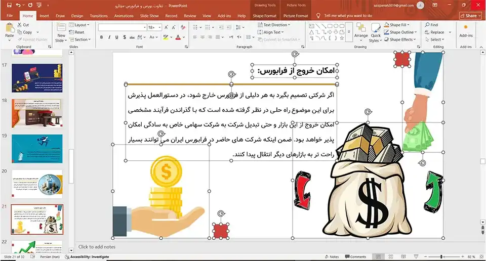Open the Shape Effects dropdown
Viewport: 486px width, 261px height.
click(x=400, y=39)
